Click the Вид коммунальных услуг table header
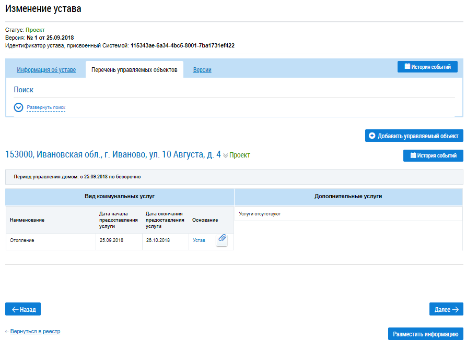Viewport: 466px width, 340px height. point(120,197)
